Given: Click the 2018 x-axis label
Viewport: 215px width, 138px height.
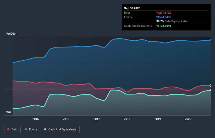Looking at the screenshot, I should 127,119.
